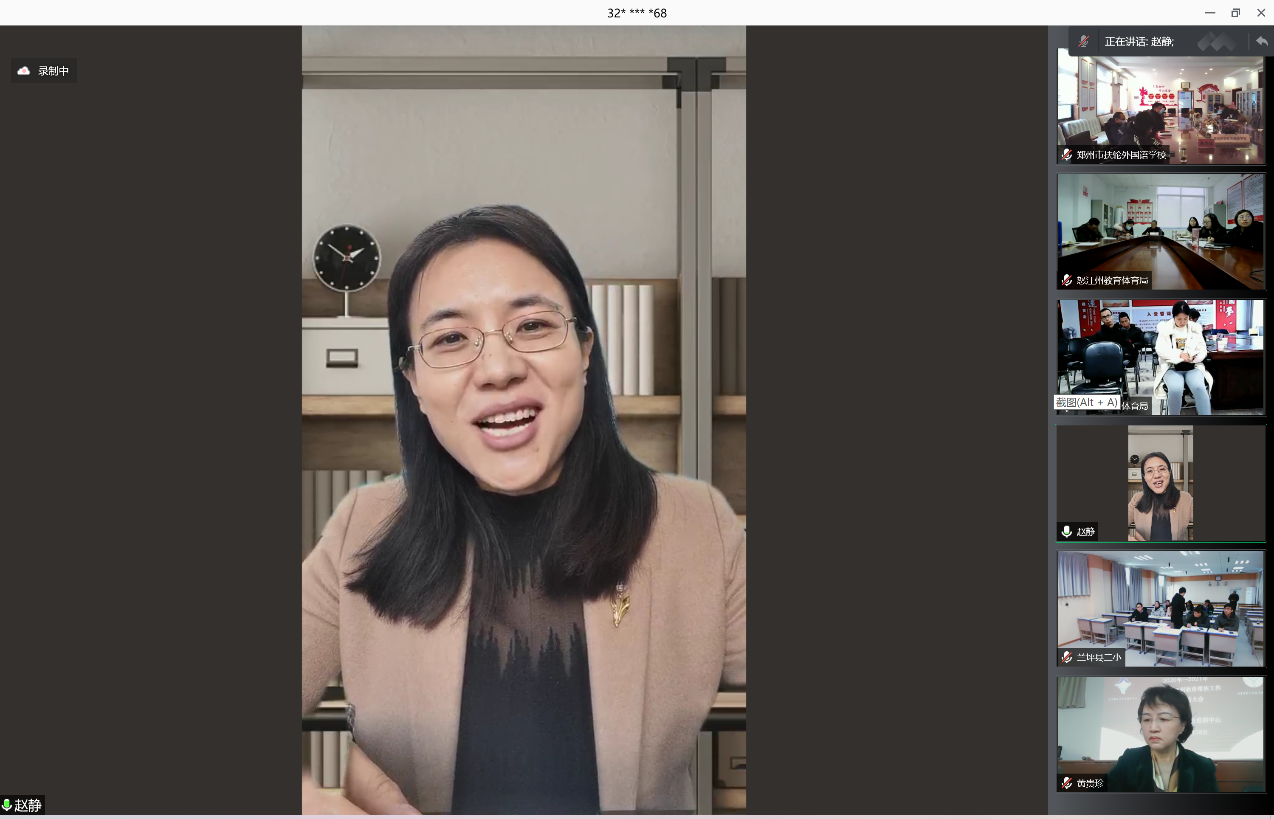The image size is (1274, 819).
Task: Click the muted mic icon for 怒江州教育体育局
Action: point(1066,280)
